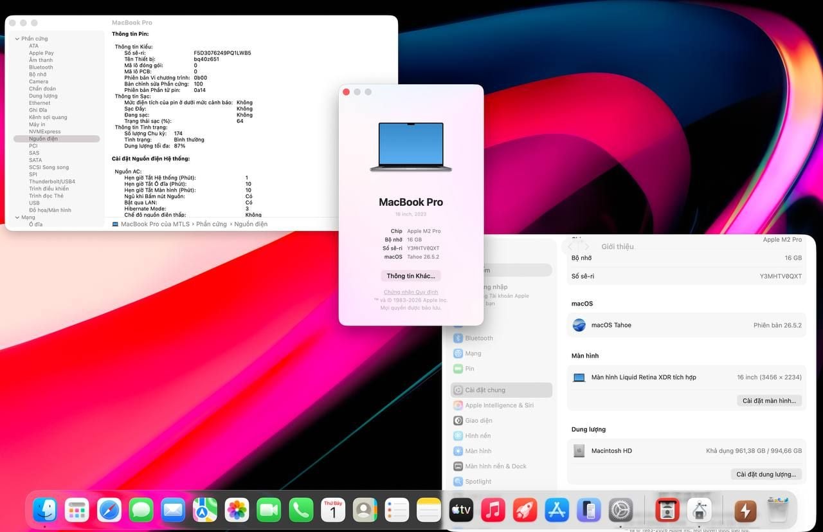Click the macOS Tahoe logo icon
Screen dimensions: 823x532
(579, 325)
